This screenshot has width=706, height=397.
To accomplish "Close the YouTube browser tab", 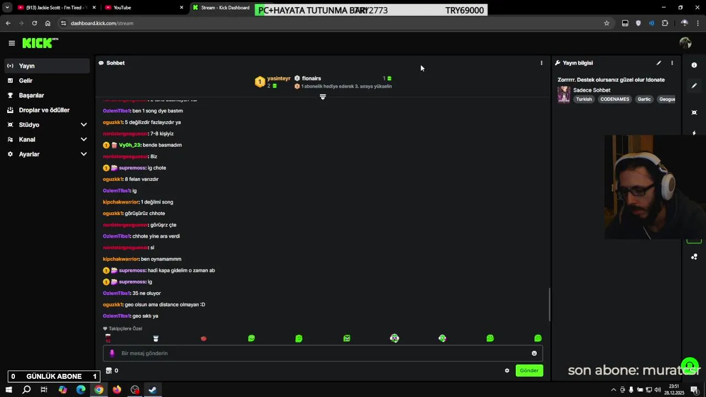I will tap(181, 8).
